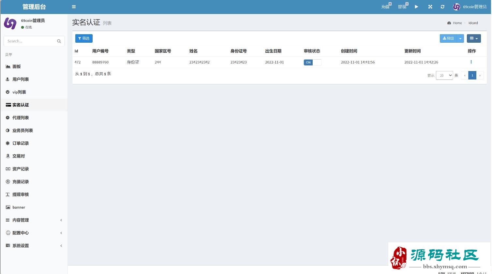Click the ID number cell 23423423
Screen dimensions: 492x274
pos(239,62)
